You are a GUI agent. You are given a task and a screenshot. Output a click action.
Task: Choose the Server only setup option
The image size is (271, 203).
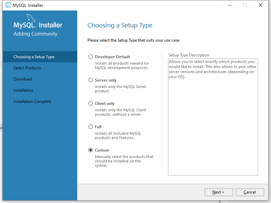90,80
